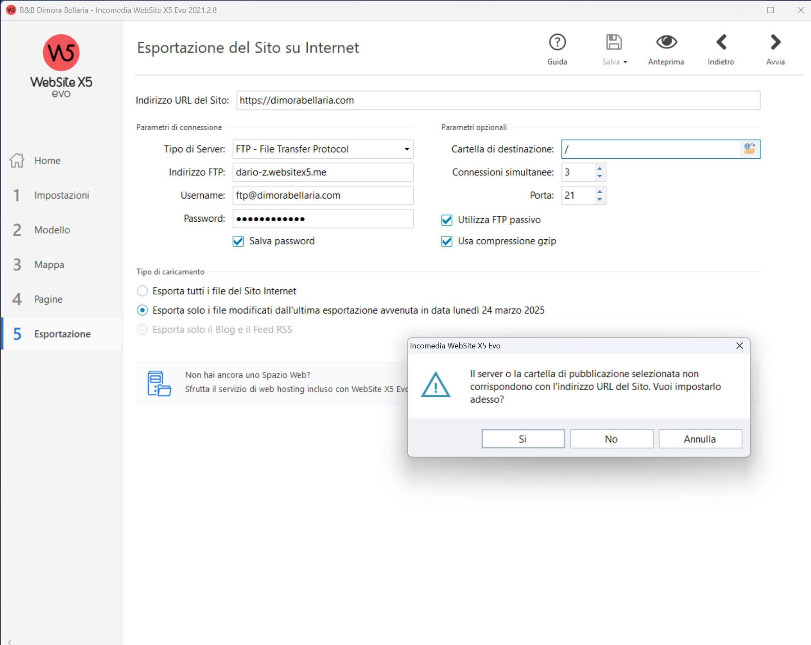This screenshot has width=811, height=645.
Task: Click the Anteprima eye icon
Action: coord(666,42)
